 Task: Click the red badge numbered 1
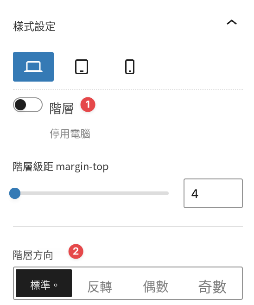(88, 105)
